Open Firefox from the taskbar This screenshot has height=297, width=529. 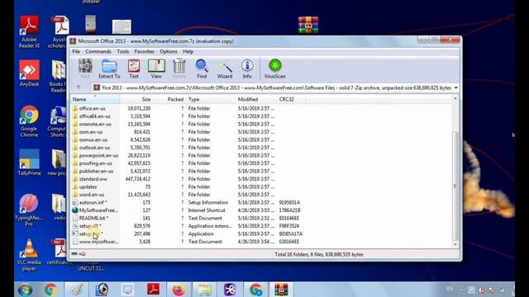coord(179,290)
